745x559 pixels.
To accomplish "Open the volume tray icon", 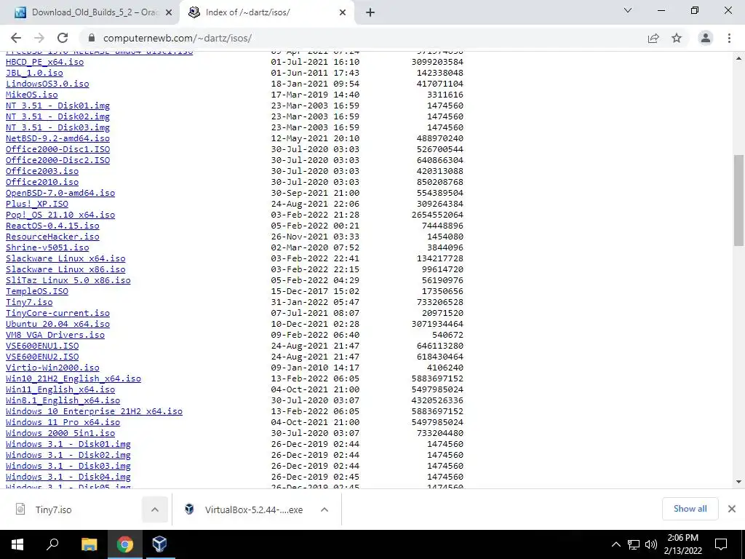I will pyautogui.click(x=650, y=544).
